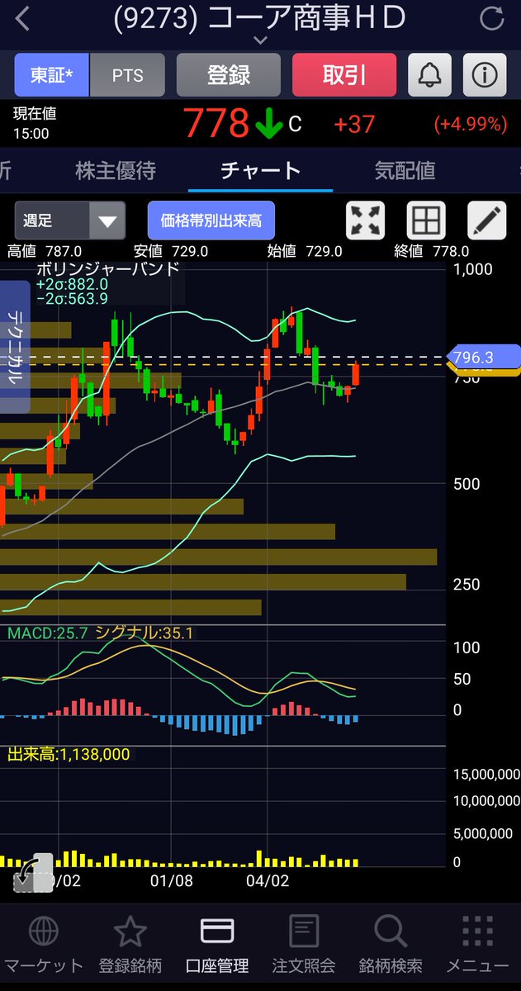This screenshot has width=521, height=991.
Task: Expand the stock title chevron
Action: 260,40
